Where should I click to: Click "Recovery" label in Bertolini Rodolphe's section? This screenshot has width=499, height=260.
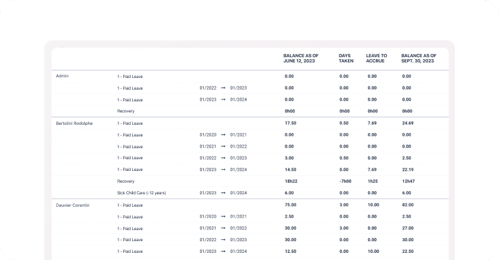(x=126, y=181)
